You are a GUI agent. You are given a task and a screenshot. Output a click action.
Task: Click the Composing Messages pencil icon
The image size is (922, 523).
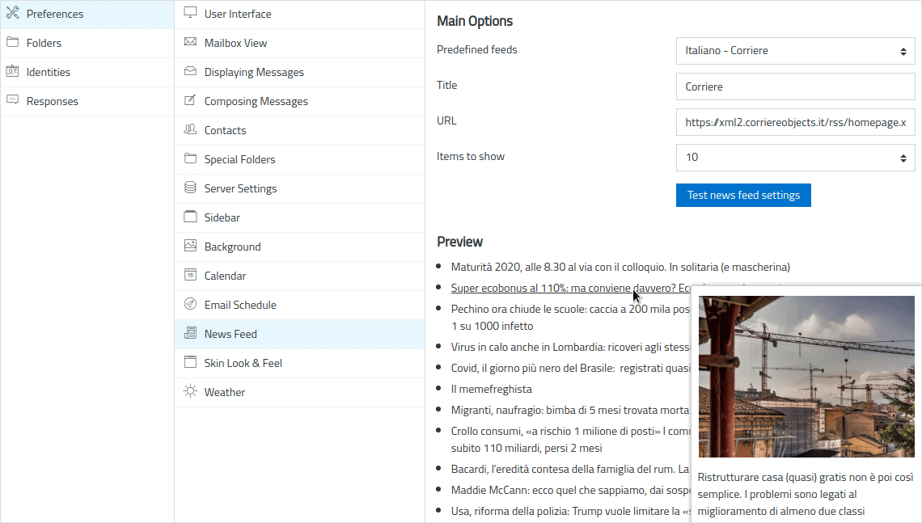(x=190, y=100)
